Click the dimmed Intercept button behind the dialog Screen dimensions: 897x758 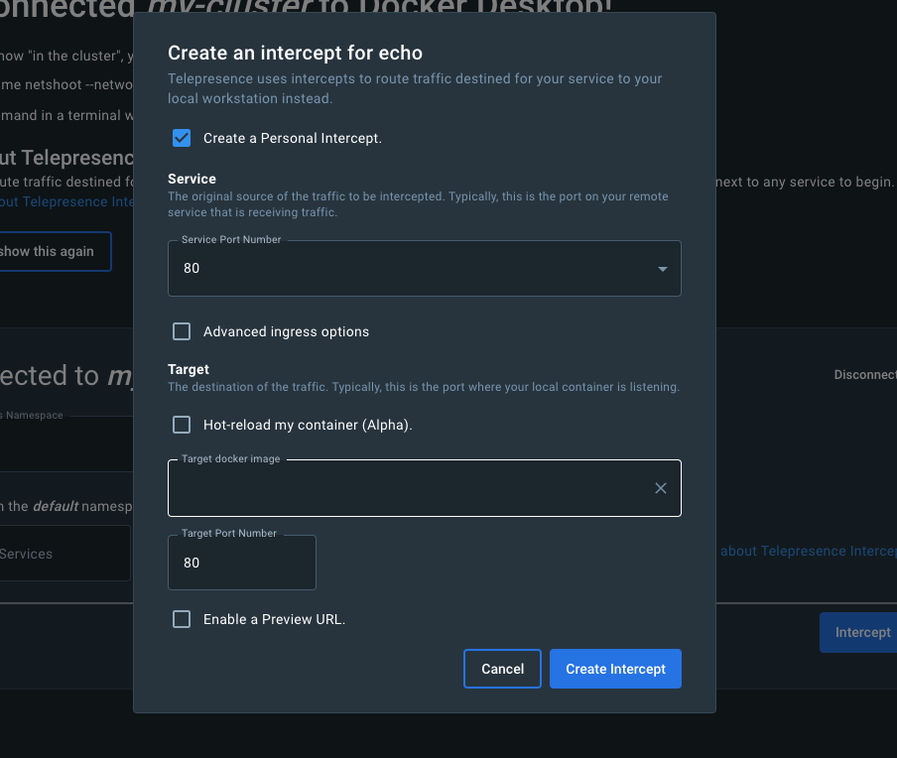(860, 632)
